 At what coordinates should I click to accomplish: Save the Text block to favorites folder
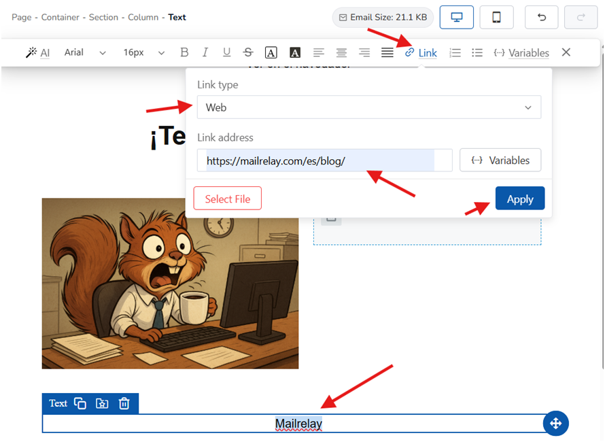(x=102, y=403)
